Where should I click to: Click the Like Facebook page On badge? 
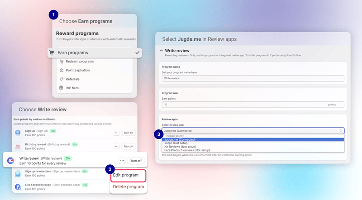(85, 185)
